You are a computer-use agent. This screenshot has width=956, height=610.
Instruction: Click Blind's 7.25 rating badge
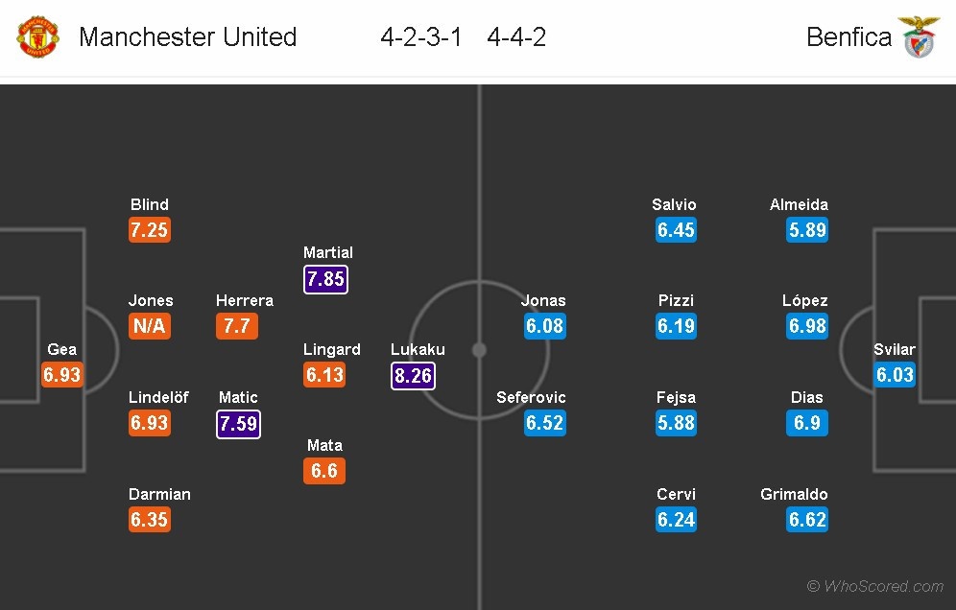click(150, 230)
